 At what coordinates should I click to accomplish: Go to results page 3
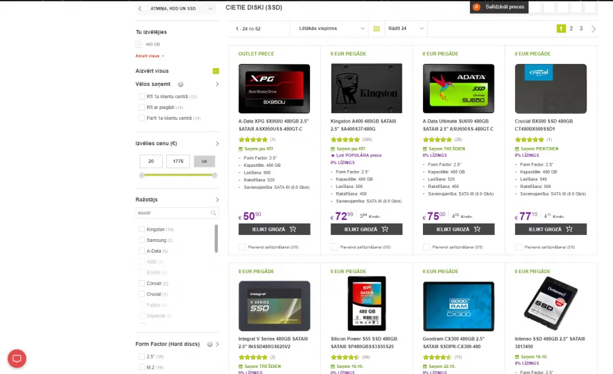click(581, 29)
